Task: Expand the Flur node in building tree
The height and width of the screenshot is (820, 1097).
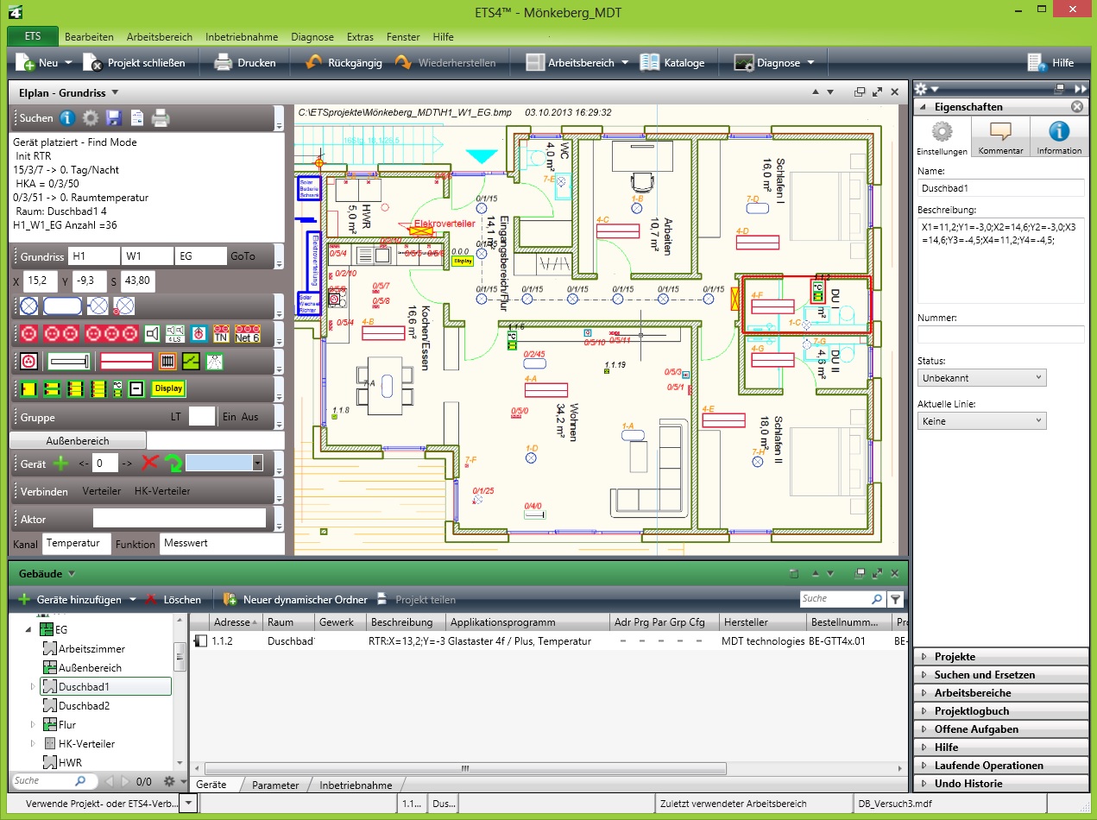Action: 34,725
